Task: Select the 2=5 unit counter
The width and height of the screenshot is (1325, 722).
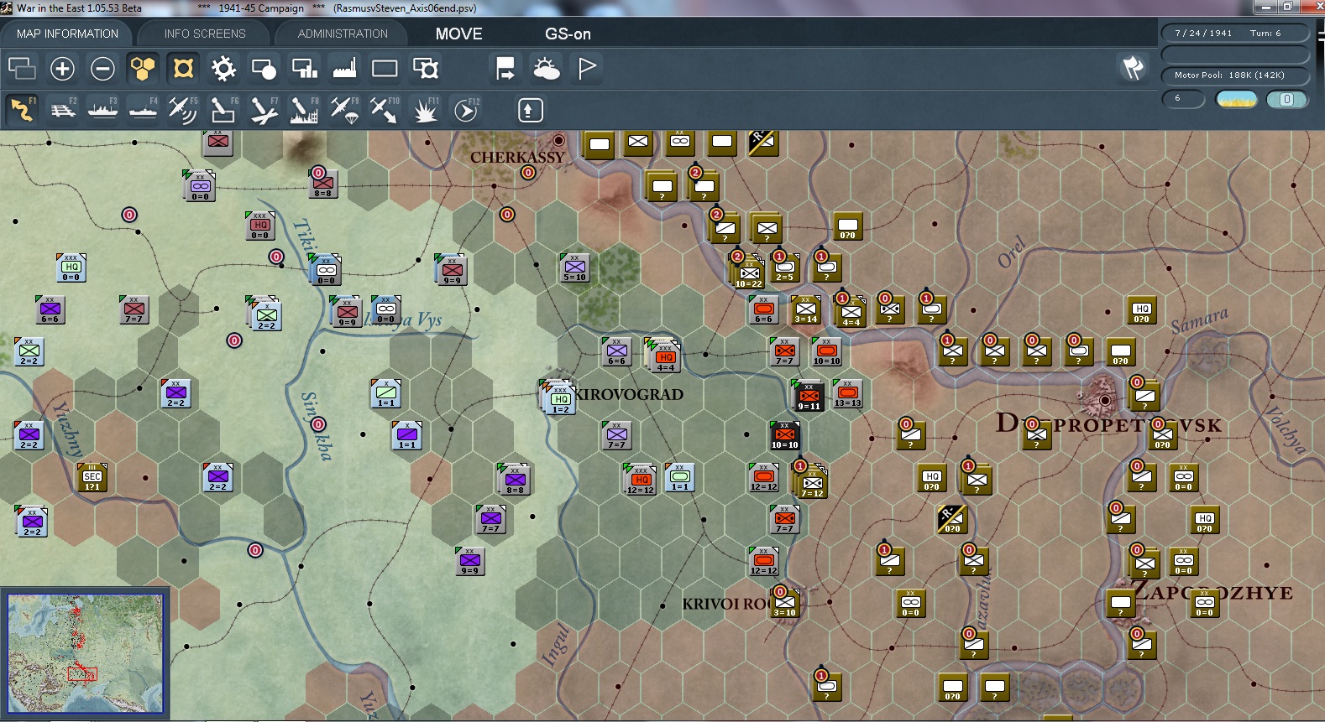Action: pyautogui.click(x=785, y=268)
